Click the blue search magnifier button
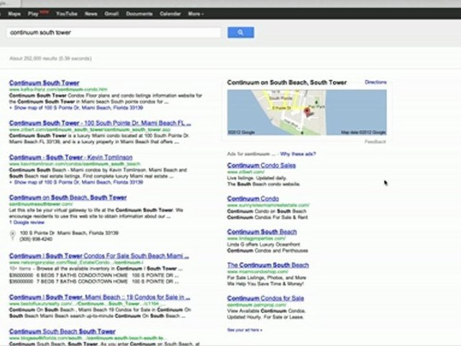461x346 pixels. [241, 32]
